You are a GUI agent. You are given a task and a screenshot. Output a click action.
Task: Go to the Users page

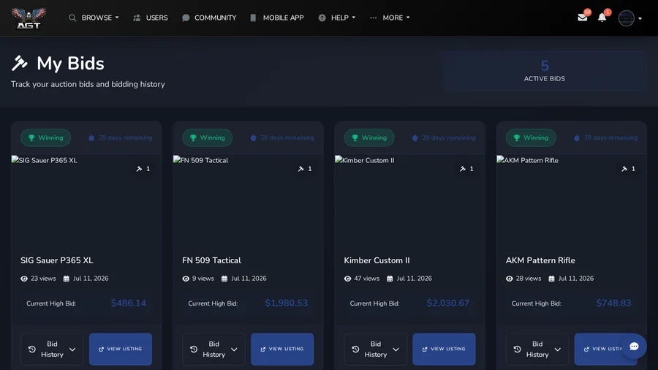click(x=150, y=18)
